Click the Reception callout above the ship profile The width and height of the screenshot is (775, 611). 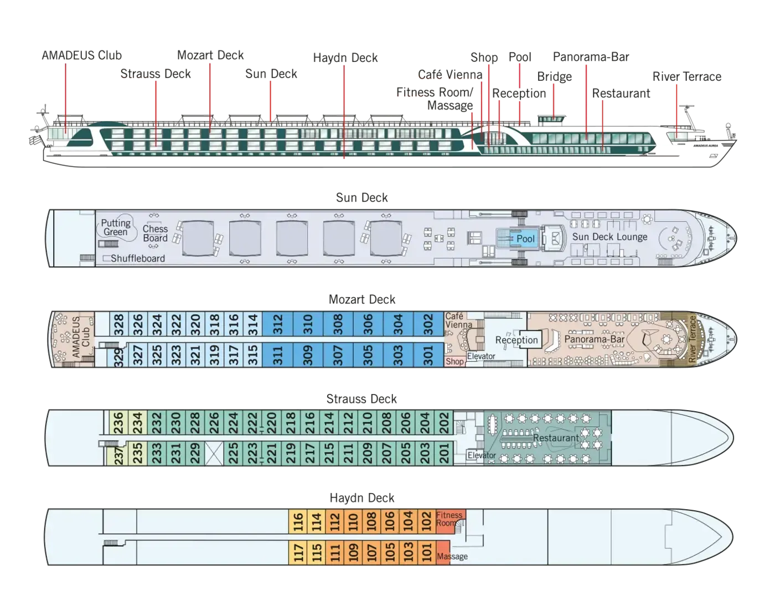pos(519,94)
